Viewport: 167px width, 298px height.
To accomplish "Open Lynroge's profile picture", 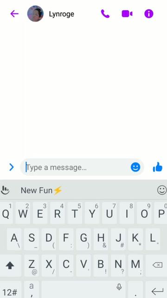I will point(35,14).
